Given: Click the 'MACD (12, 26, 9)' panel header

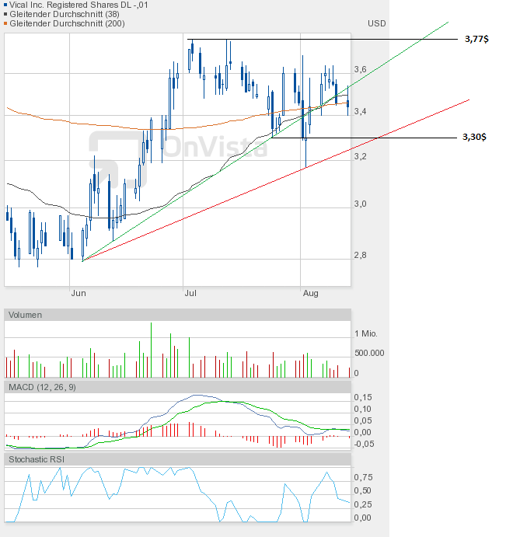Looking at the screenshot, I should pos(177,387).
